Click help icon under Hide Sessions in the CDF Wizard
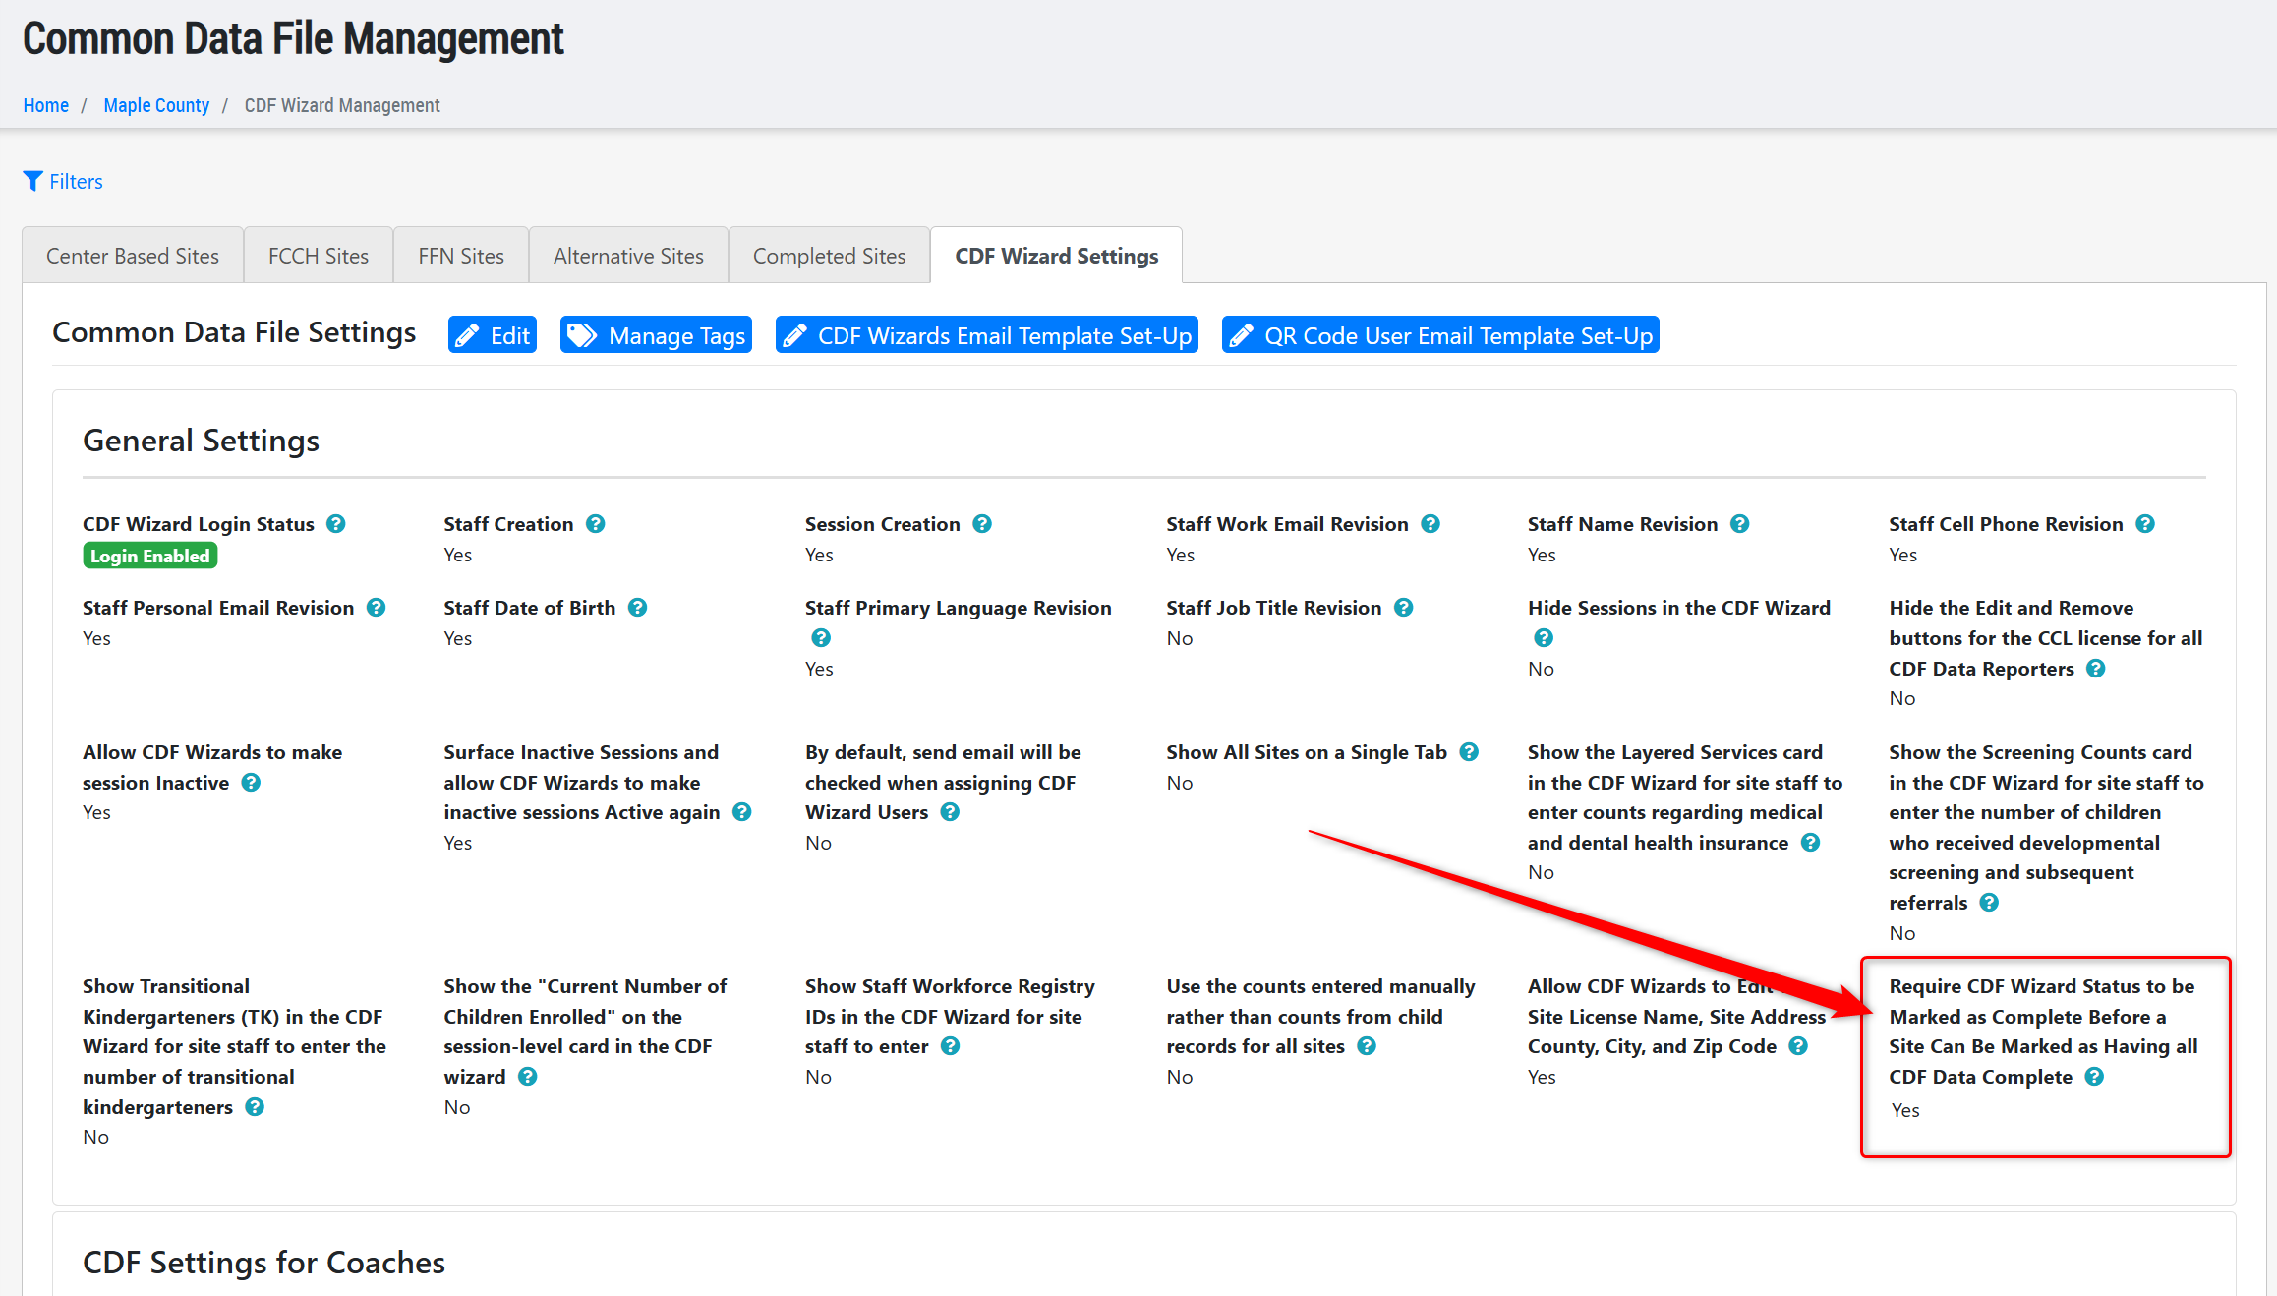 1543,638
